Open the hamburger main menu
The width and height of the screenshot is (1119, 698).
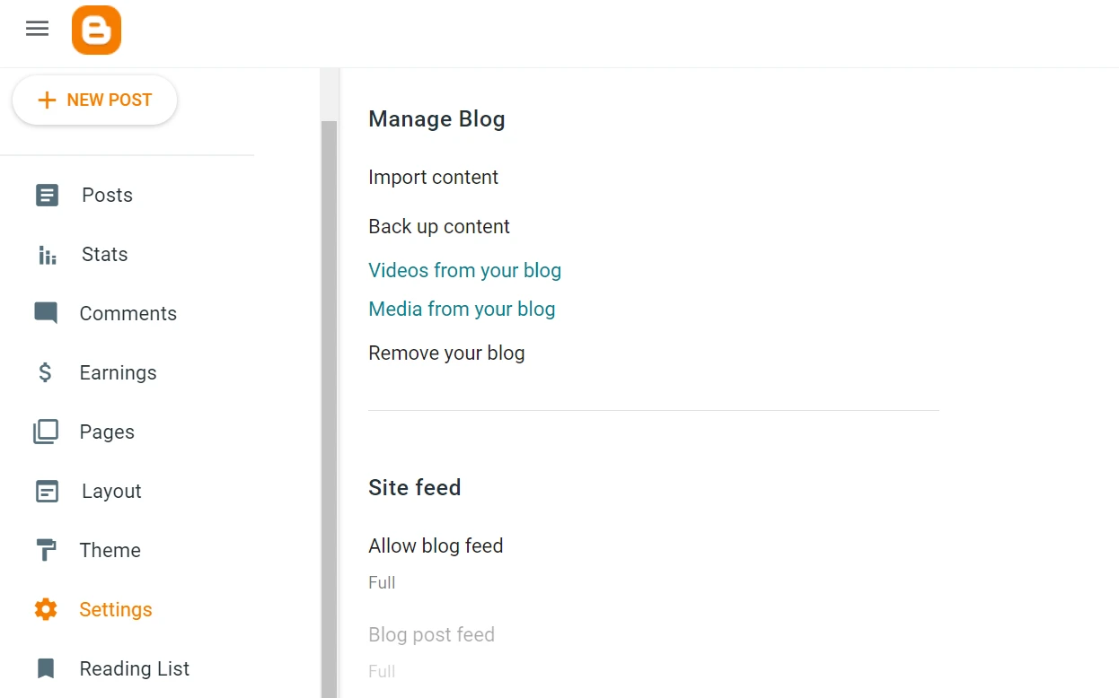[x=37, y=29]
